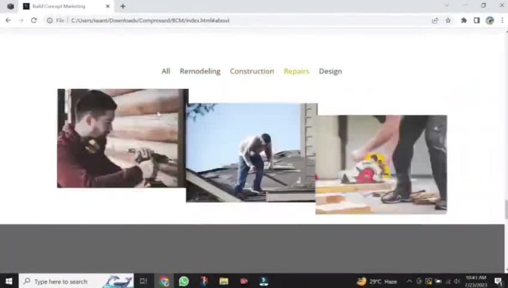Close the Build Concept Marketing tab

108,6
